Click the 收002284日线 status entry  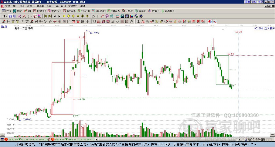(x=256, y=139)
